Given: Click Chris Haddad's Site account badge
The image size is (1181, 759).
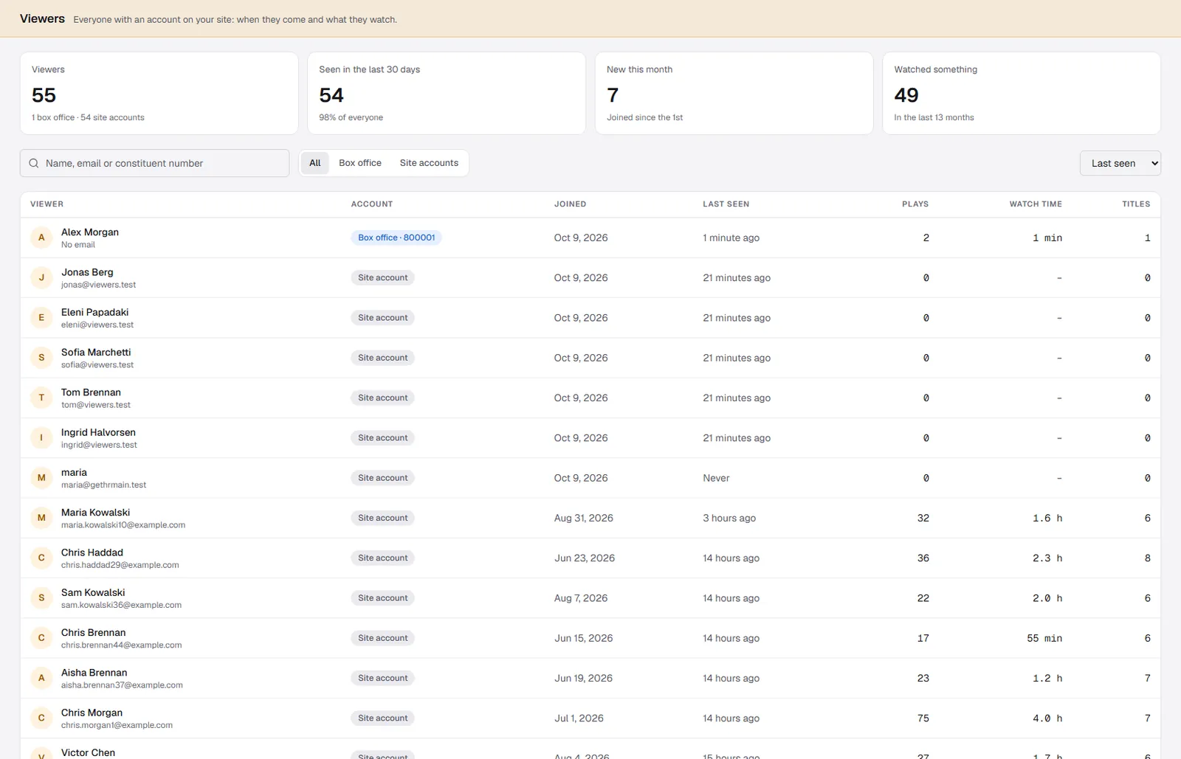Looking at the screenshot, I should [382, 558].
